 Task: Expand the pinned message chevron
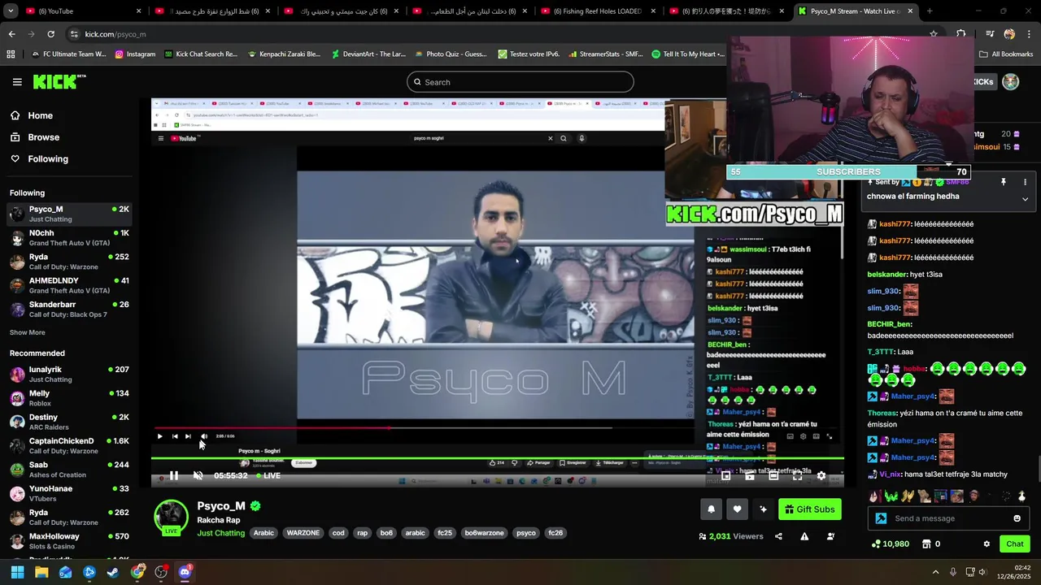pos(1025,199)
